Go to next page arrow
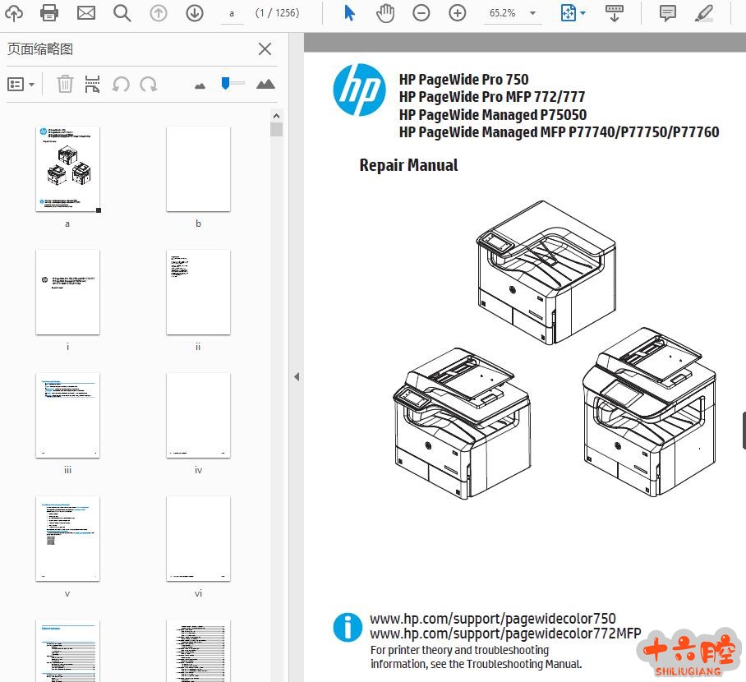 [x=194, y=13]
